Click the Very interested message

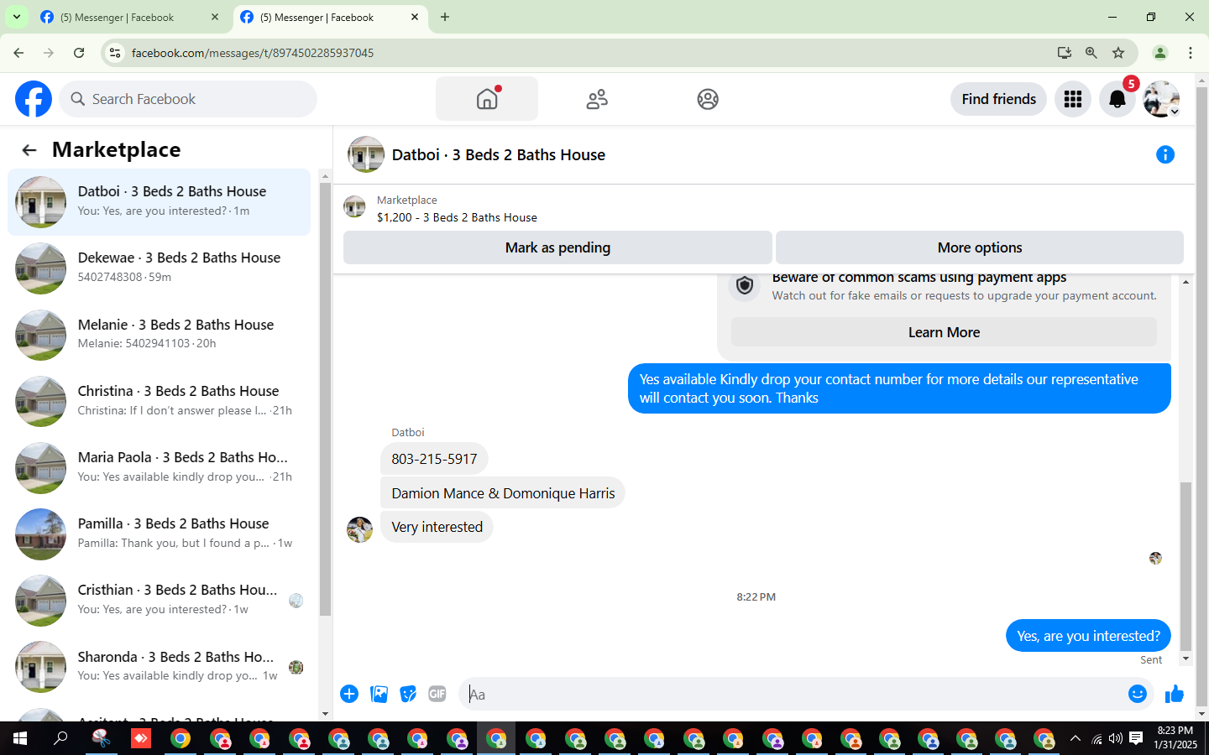click(x=437, y=527)
